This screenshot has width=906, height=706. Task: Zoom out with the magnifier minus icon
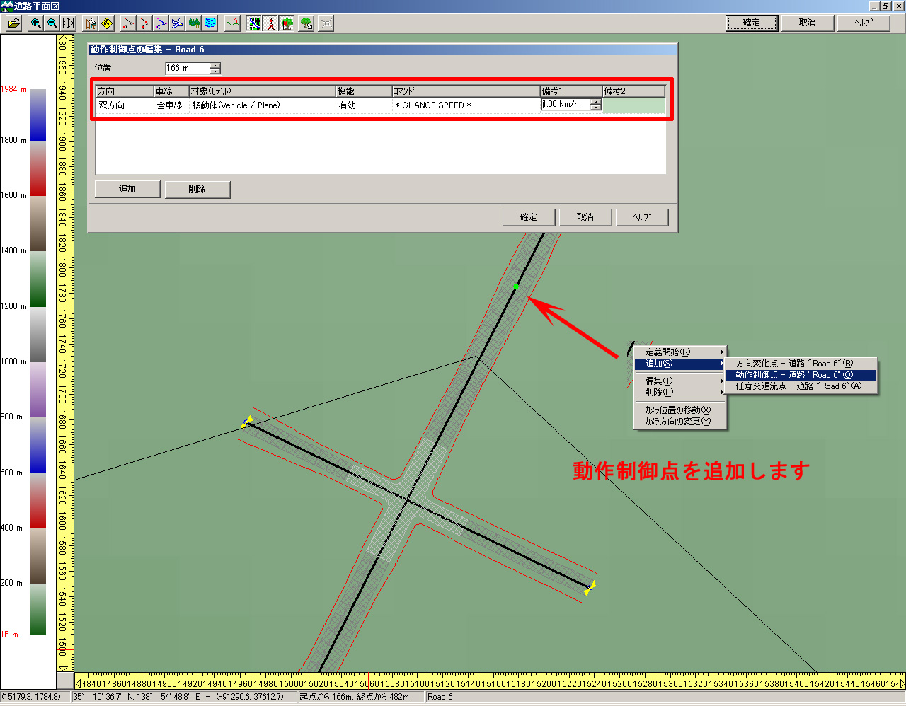pos(52,23)
